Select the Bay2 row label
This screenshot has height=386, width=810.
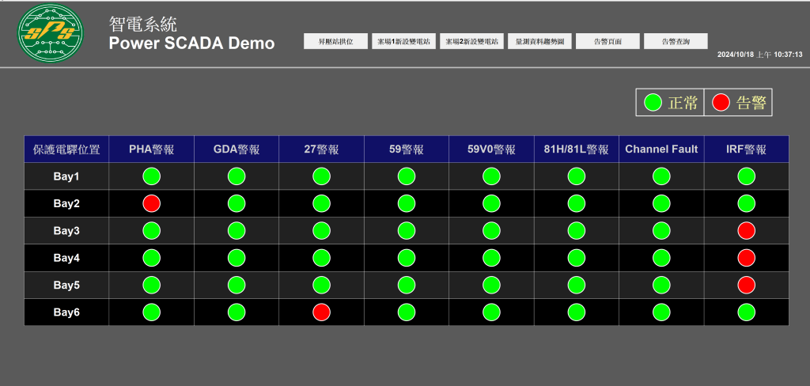(66, 203)
